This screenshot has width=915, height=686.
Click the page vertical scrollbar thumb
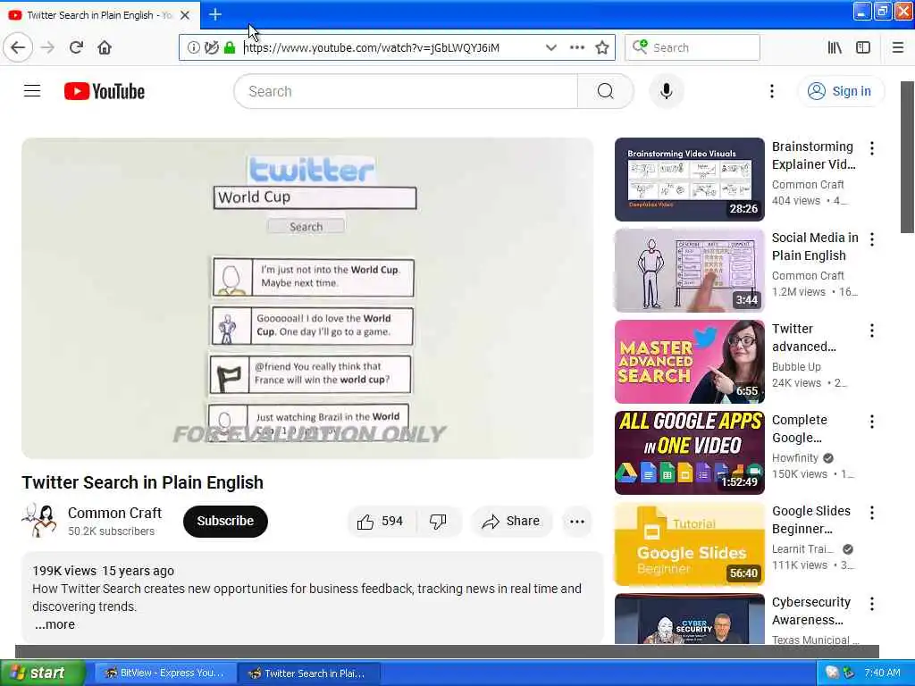[907, 157]
